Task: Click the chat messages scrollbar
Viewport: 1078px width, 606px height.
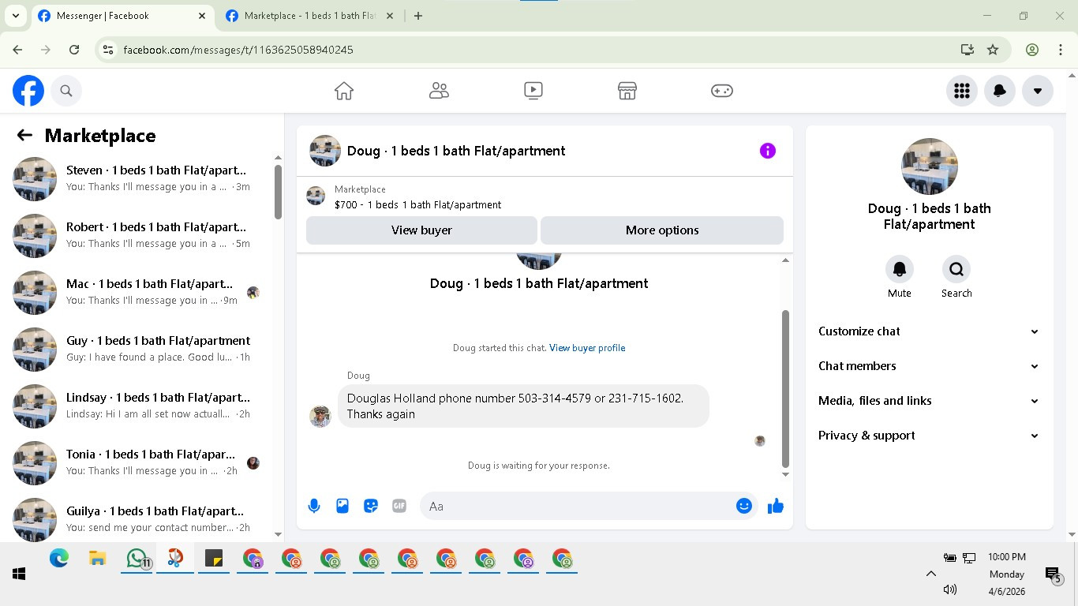Action: [x=785, y=389]
